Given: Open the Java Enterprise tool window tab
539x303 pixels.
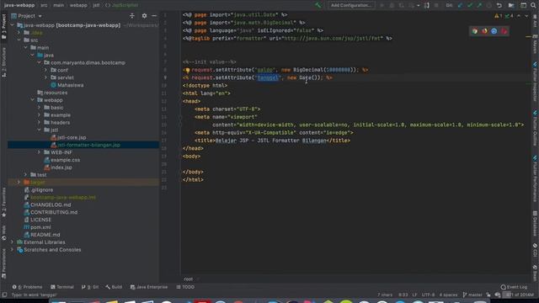Looking at the screenshot, I should coord(149,287).
